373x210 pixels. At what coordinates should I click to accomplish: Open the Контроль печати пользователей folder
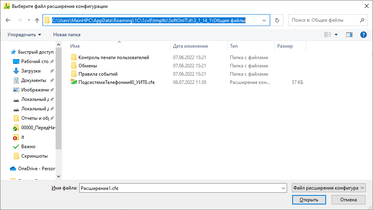pyautogui.click(x=114, y=58)
